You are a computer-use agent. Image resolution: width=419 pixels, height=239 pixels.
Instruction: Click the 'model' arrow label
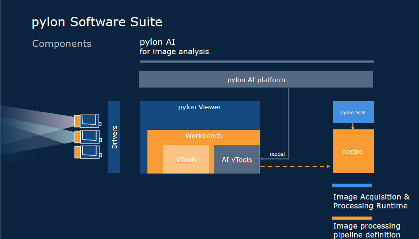coord(277,154)
